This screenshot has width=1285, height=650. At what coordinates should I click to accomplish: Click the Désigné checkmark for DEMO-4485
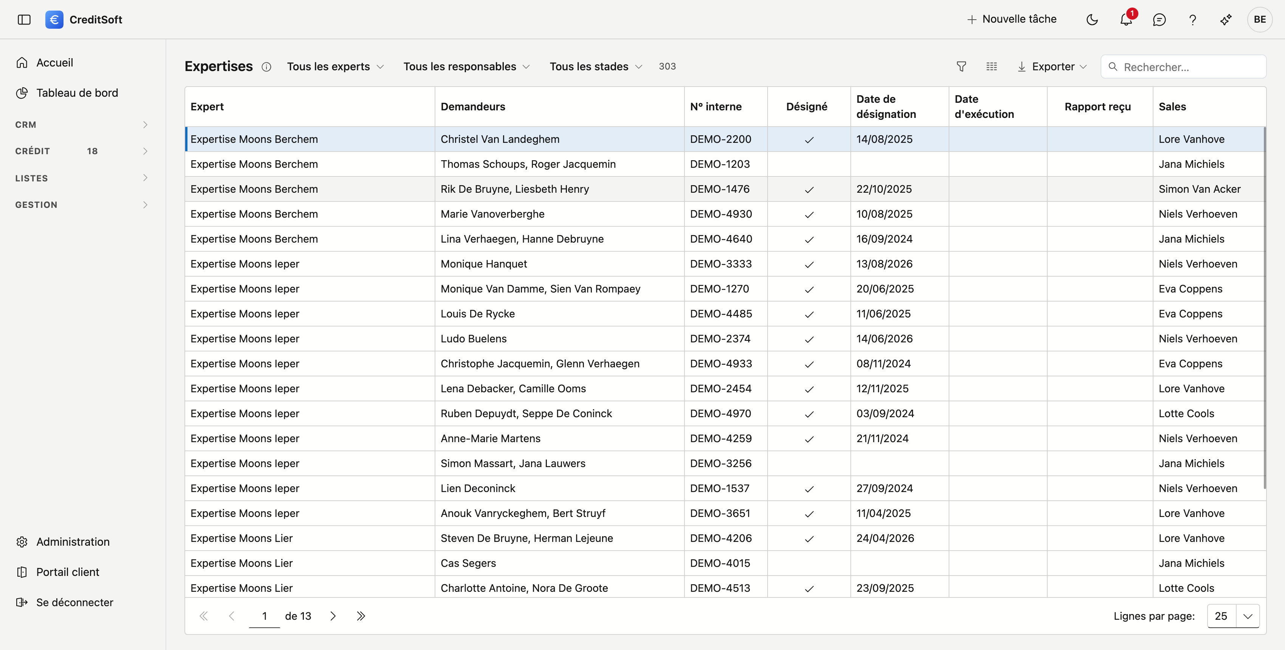809,314
